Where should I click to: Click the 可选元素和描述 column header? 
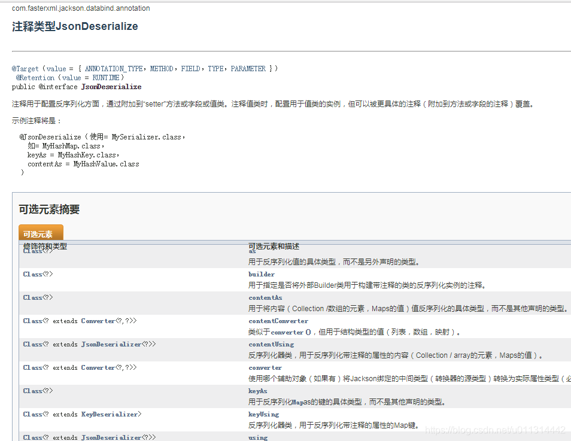click(x=274, y=246)
